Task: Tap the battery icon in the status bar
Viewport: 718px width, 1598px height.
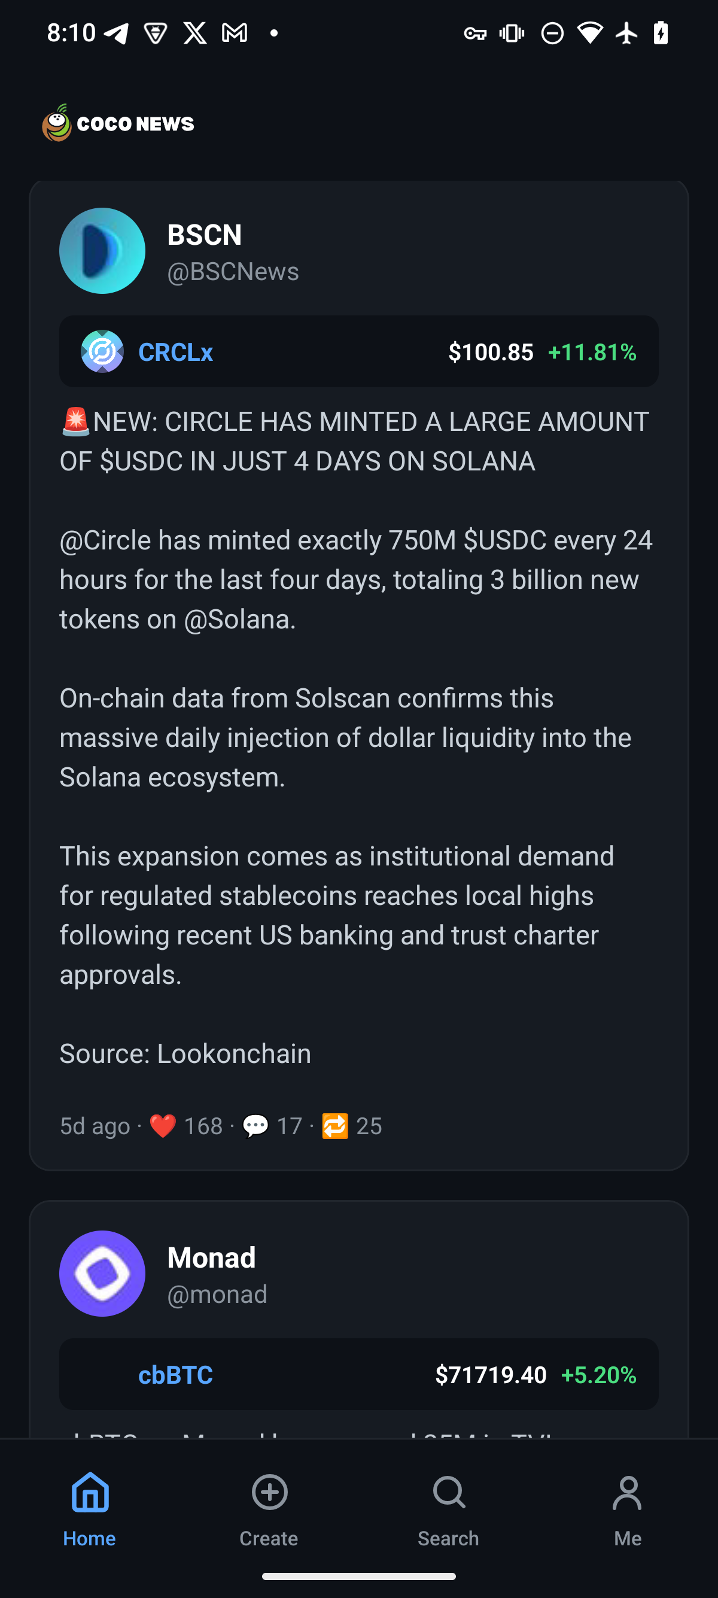Action: tap(661, 32)
